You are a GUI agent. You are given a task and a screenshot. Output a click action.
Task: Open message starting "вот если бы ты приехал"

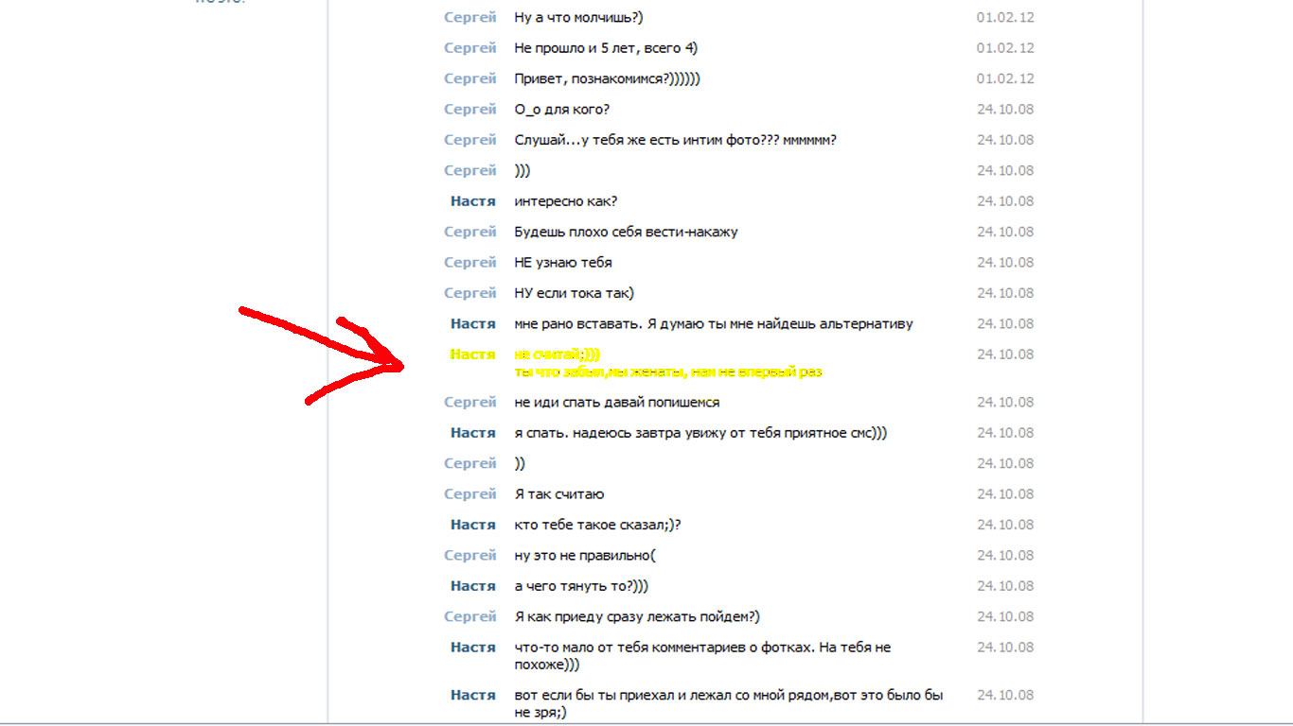pyautogui.click(x=729, y=703)
